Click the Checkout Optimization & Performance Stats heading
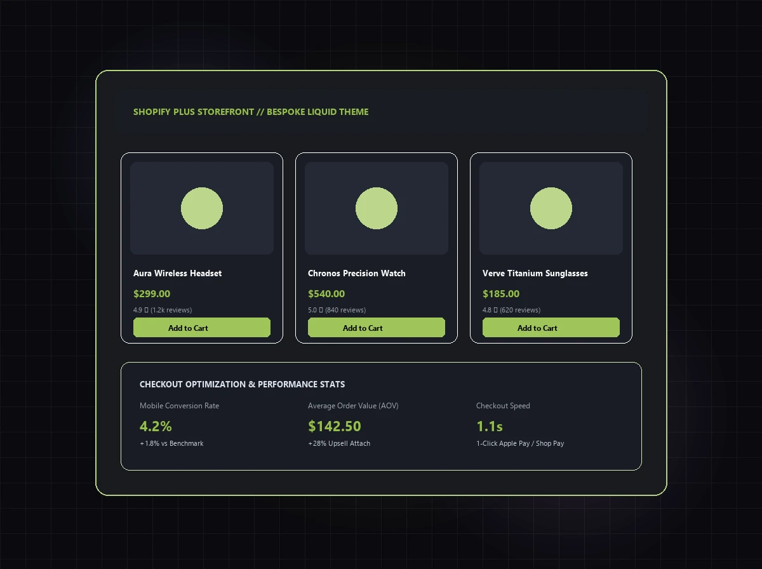762x569 pixels. click(243, 384)
